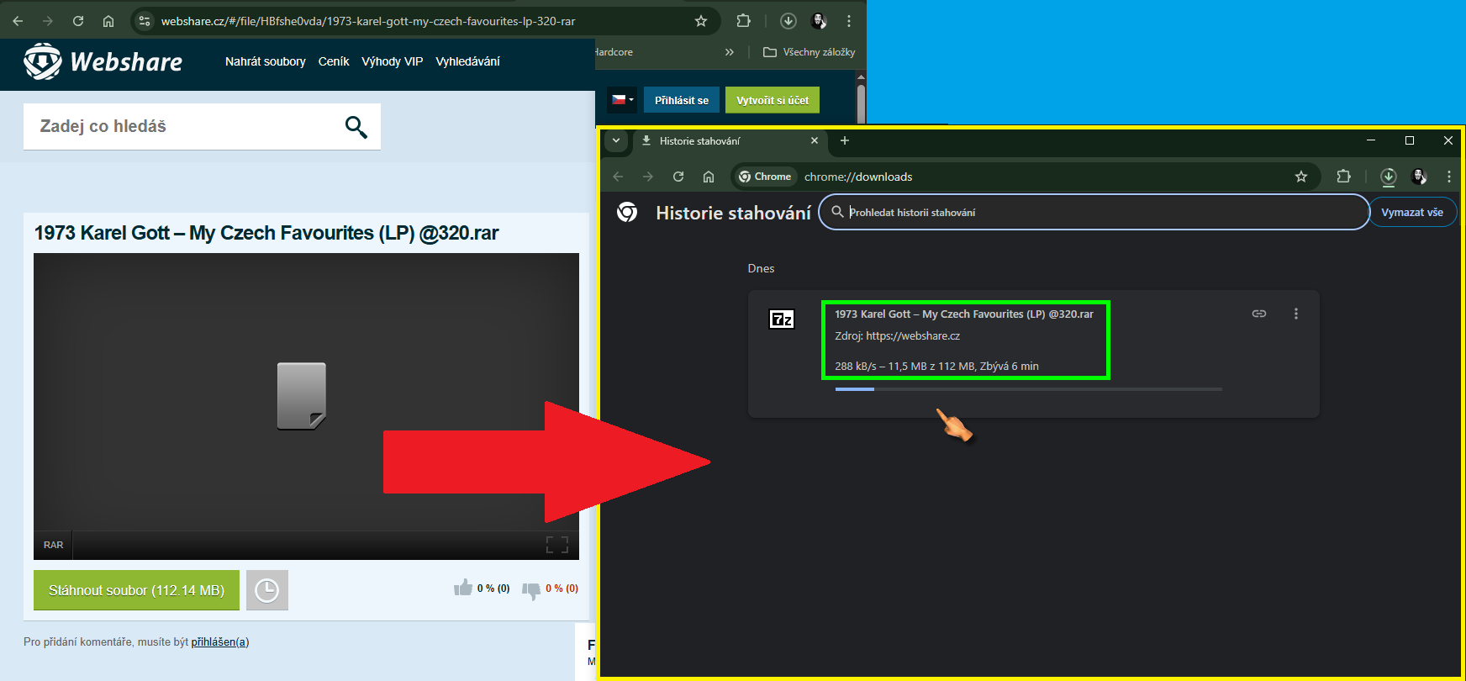Click Stáhnout soubor (112.14 MB) button
The image size is (1466, 681).
tap(136, 590)
